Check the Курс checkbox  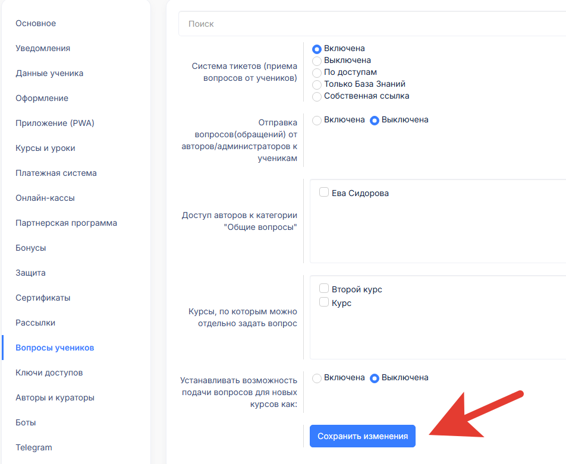tap(324, 302)
